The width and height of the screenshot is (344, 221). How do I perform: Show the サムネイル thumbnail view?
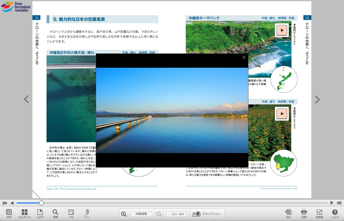point(24,214)
